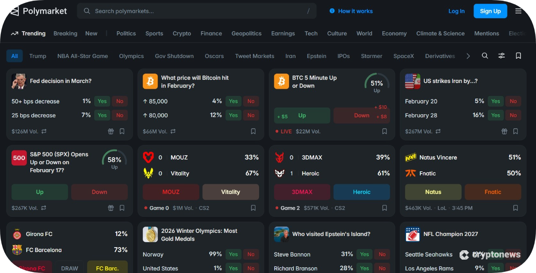Click the repeat icon on US strikes Iran card
The image size is (536, 273).
[438, 132]
